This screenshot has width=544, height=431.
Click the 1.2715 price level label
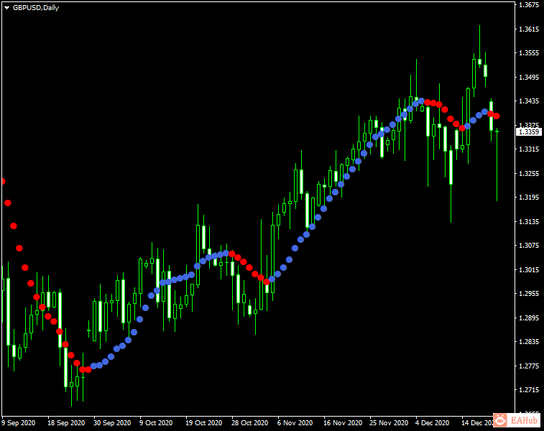coord(529,390)
